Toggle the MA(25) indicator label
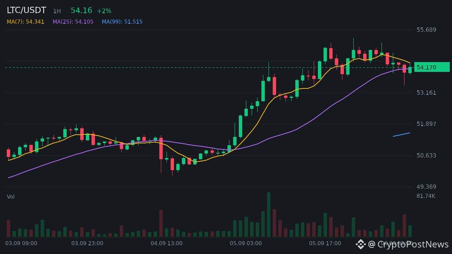This screenshot has width=452, height=254. click(x=73, y=22)
